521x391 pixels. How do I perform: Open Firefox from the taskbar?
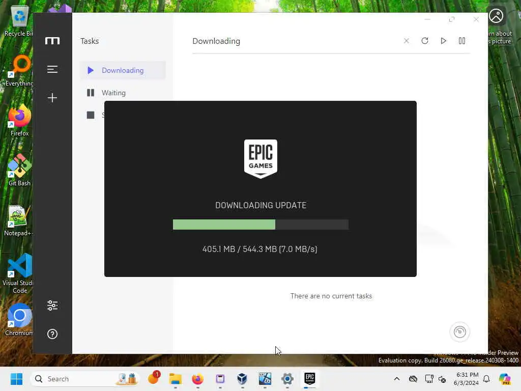(x=197, y=379)
